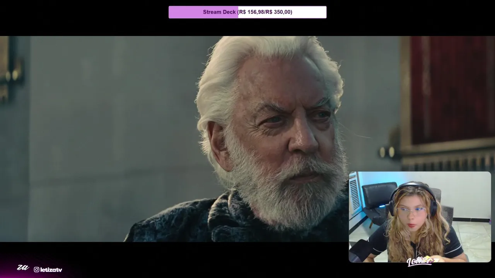
Task: Click the Stream Deck donation goal bar
Action: [247, 12]
